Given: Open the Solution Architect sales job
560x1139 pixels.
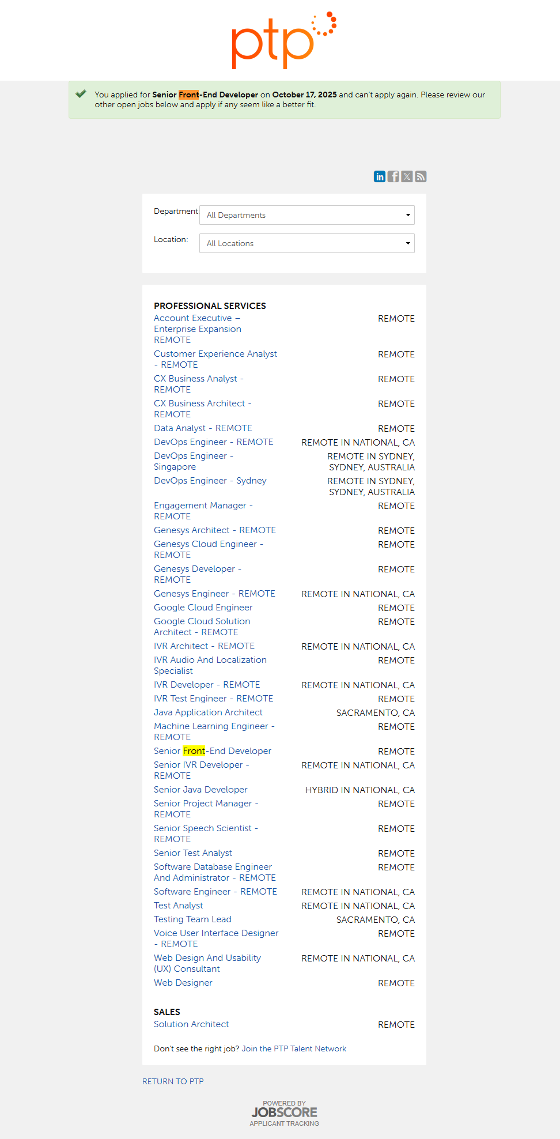Looking at the screenshot, I should (x=191, y=1024).
